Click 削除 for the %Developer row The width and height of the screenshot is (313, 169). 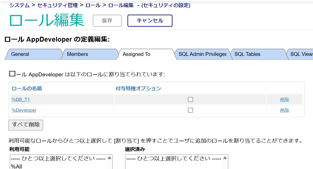click(x=284, y=110)
